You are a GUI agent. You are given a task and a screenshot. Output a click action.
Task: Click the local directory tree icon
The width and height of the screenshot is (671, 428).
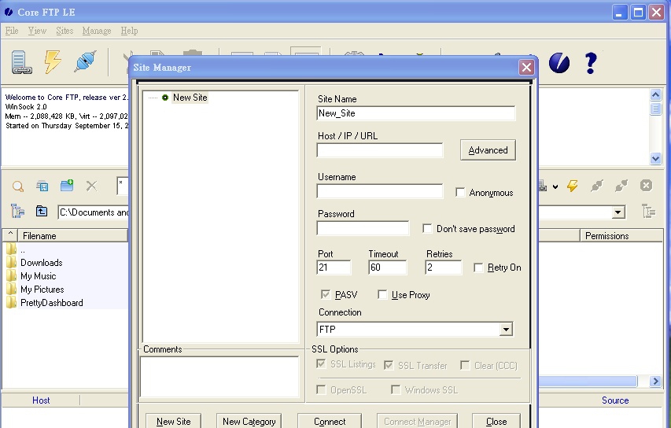[17, 212]
